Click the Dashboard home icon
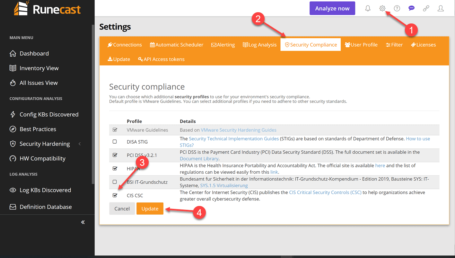 point(13,54)
